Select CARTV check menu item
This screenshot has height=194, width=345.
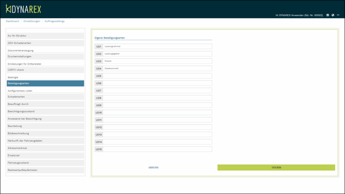[x=45, y=70]
